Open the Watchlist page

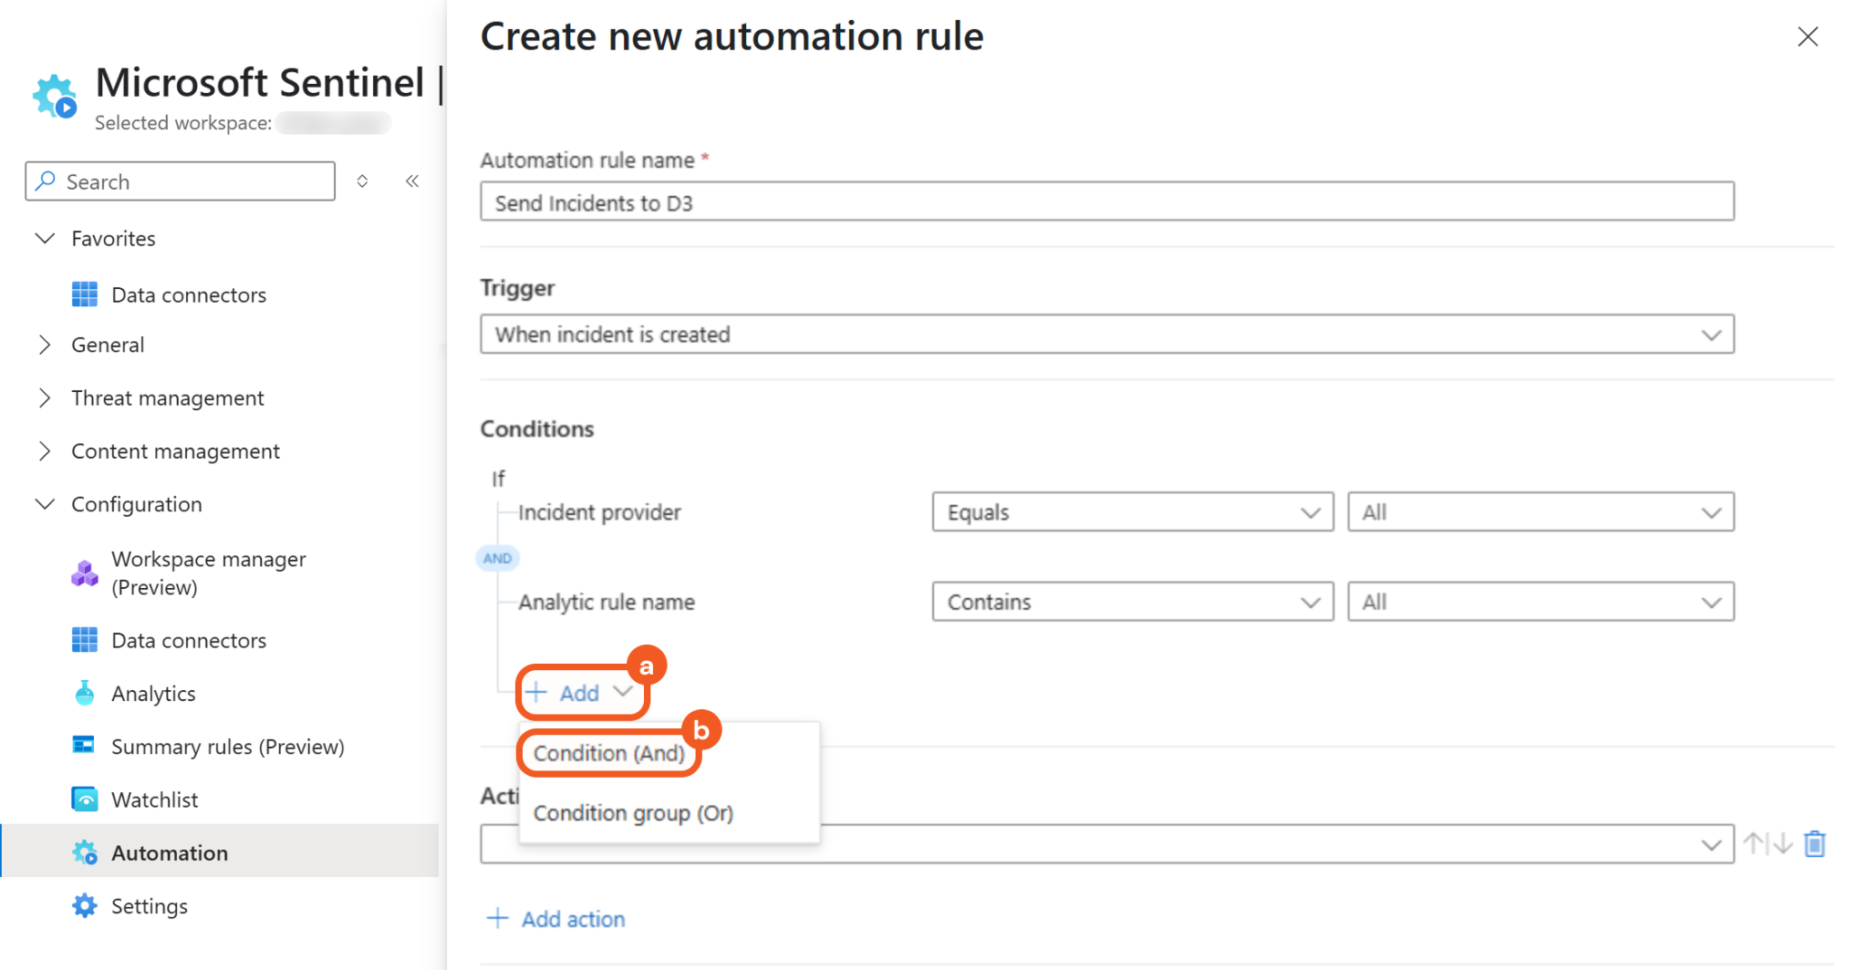click(154, 800)
